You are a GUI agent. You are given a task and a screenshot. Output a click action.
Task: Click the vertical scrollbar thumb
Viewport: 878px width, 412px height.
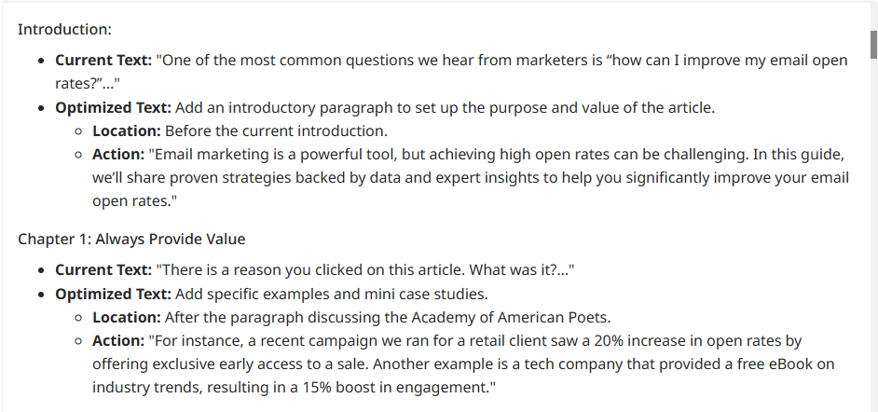[x=873, y=44]
